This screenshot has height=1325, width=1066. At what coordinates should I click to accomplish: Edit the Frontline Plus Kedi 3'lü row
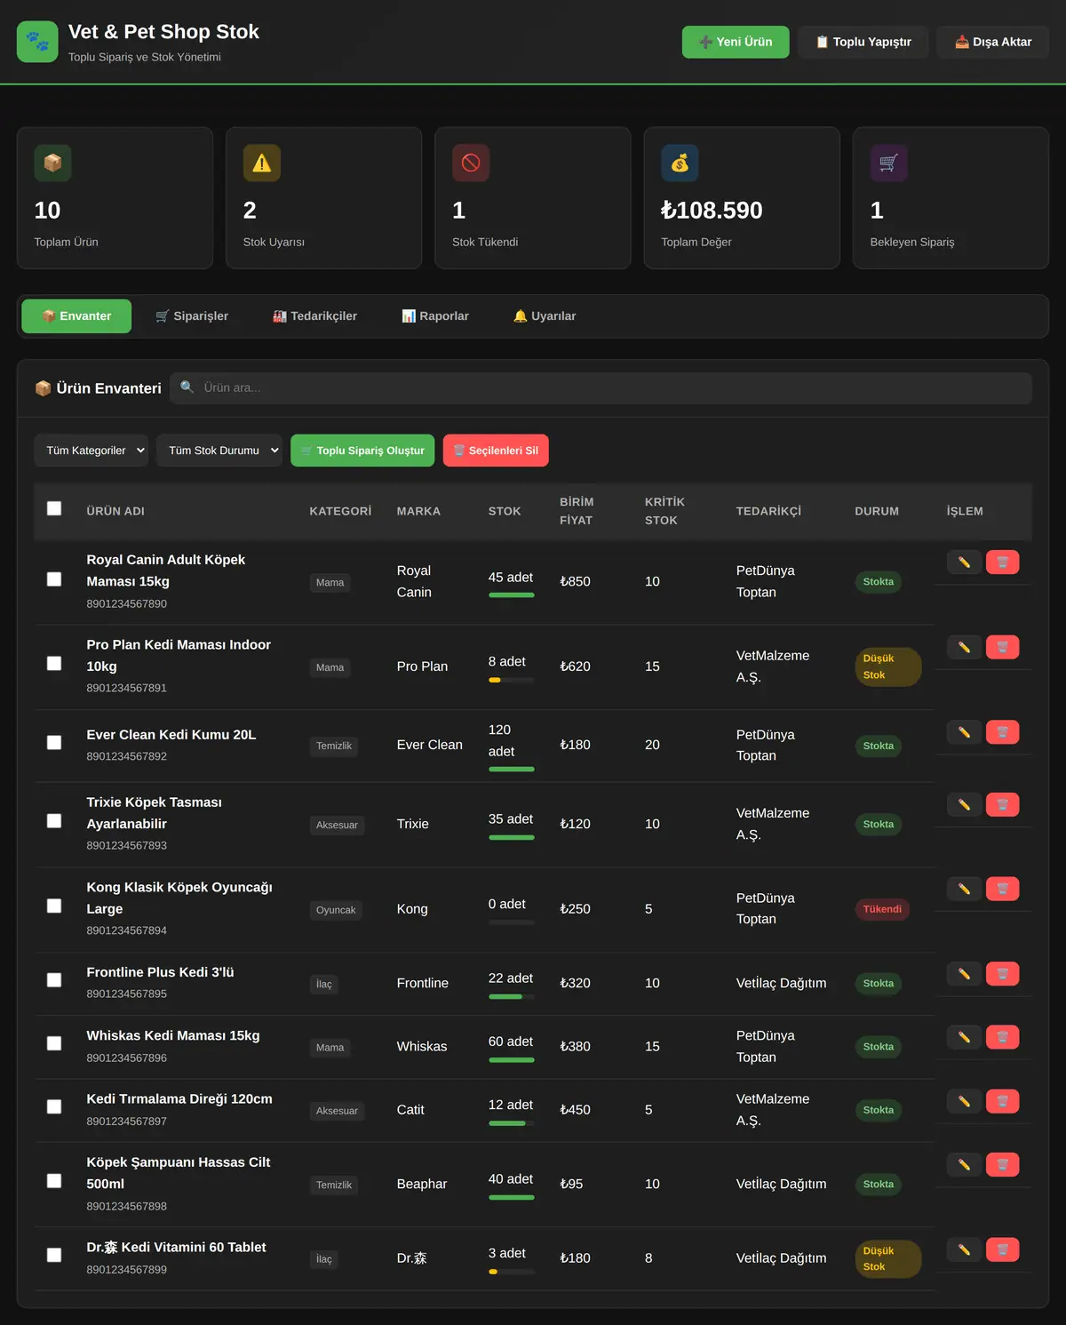(964, 974)
